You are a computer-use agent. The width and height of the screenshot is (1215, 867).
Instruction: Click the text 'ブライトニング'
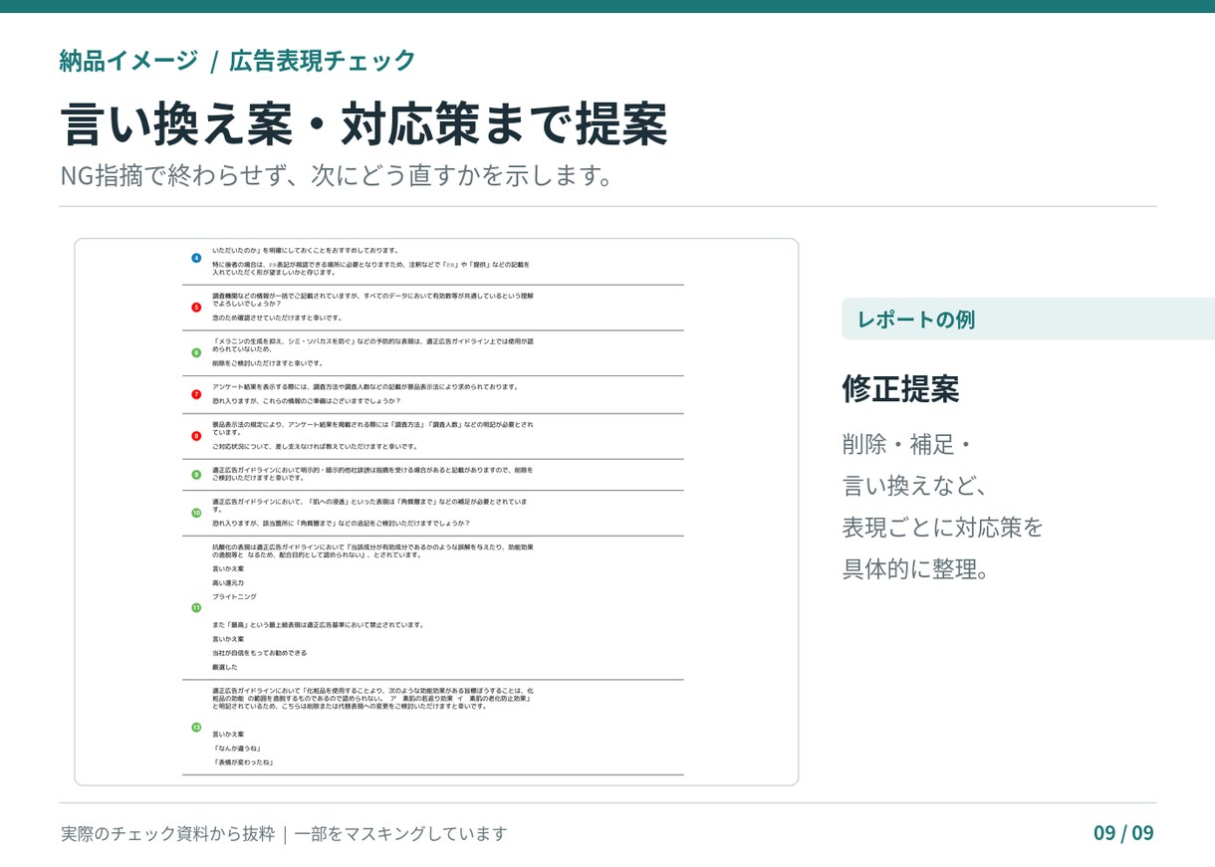click(234, 596)
